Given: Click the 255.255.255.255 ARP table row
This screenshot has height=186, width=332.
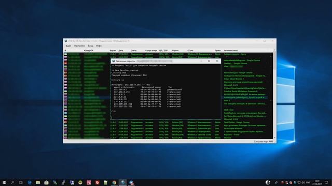Looking at the screenshot, I should pos(147,106).
